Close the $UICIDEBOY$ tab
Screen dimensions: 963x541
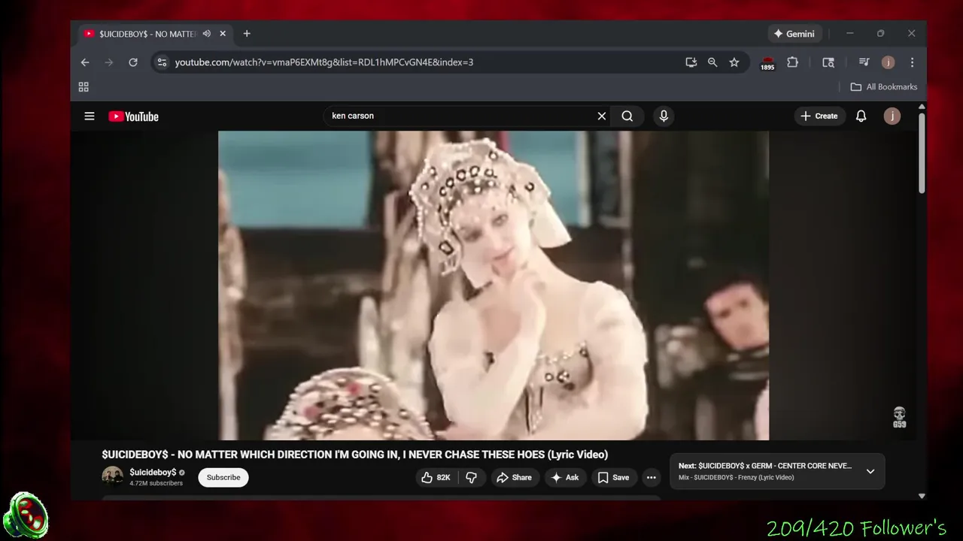coord(223,34)
